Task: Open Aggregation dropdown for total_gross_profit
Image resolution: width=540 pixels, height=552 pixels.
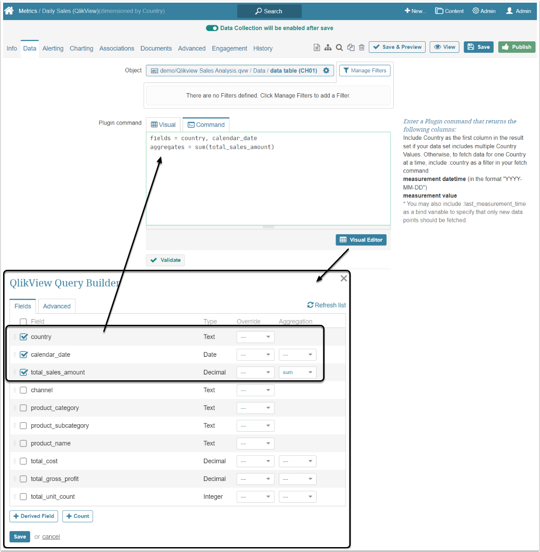Action: (x=297, y=479)
